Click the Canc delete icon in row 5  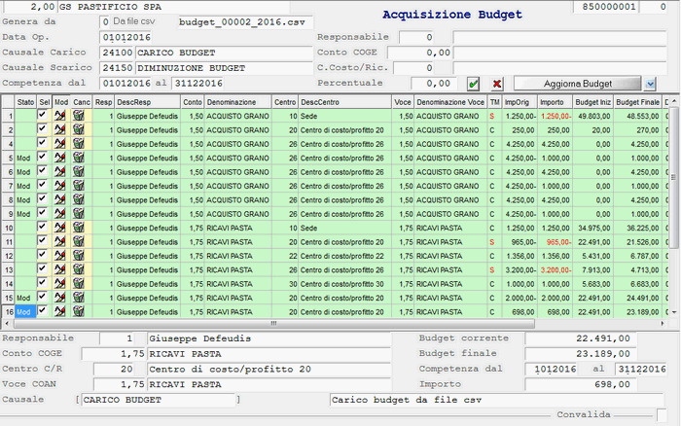(x=79, y=158)
